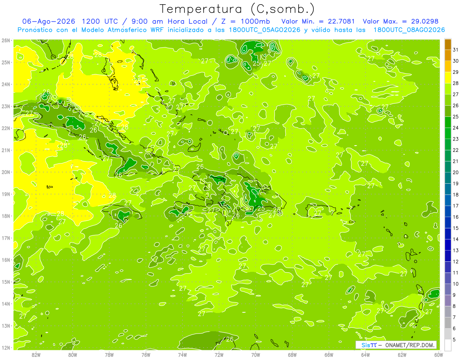
Task: Click the longitude axis label "68W"
Action: [292, 355]
